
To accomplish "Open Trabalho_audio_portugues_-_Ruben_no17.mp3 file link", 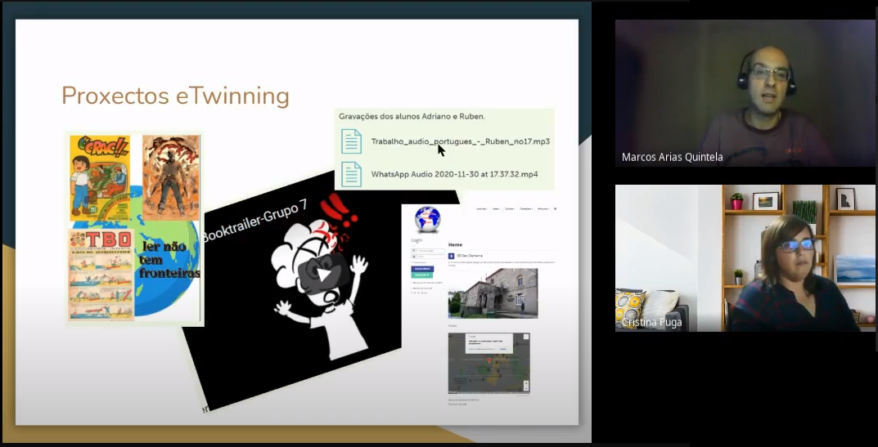I will (x=461, y=141).
